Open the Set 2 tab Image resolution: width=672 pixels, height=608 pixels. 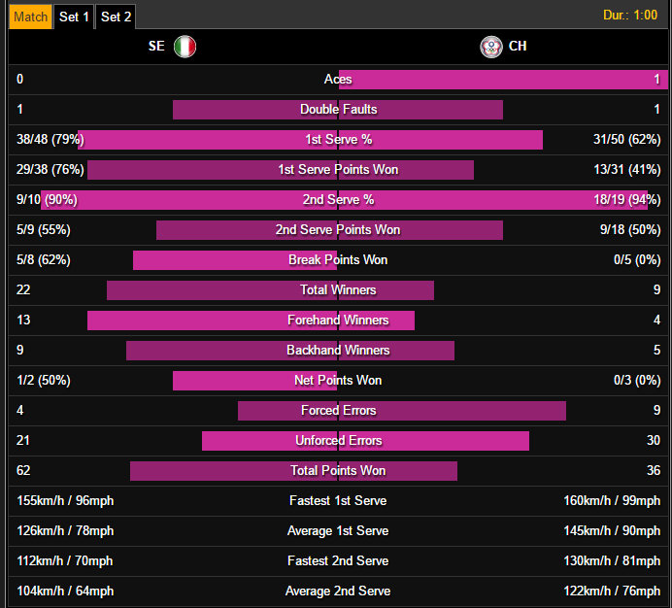(116, 17)
